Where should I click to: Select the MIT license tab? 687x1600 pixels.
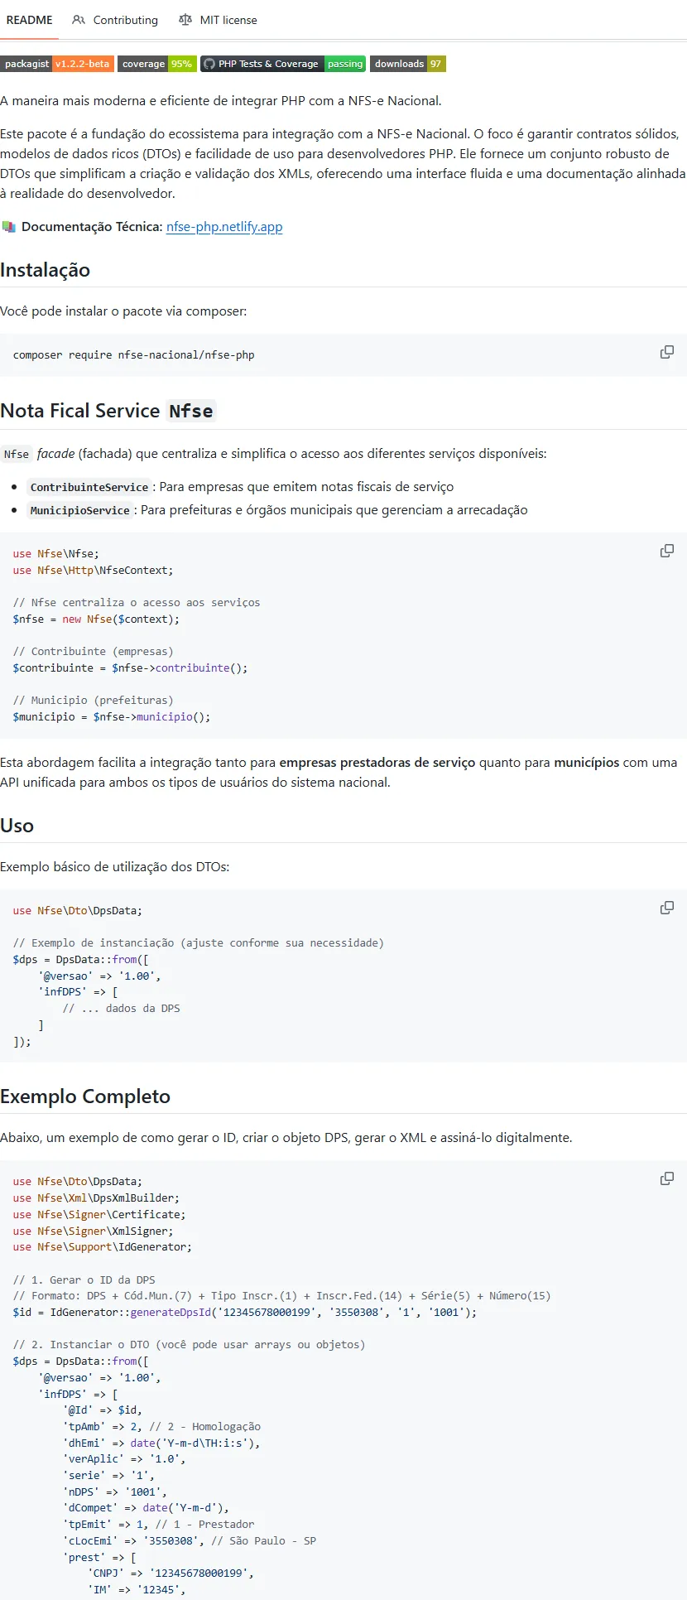[x=228, y=20]
